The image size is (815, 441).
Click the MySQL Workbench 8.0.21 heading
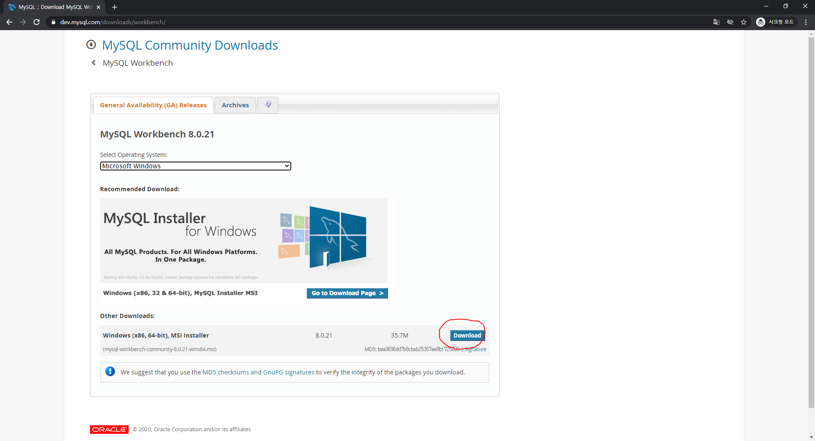157,134
